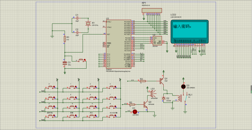The height and width of the screenshot is (130, 252).
Task: Click the LS1 speaker symbol
Action: tap(152, 92)
